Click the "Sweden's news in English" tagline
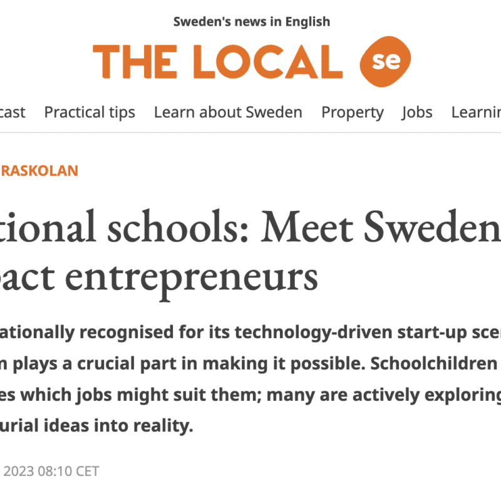Viewport: 501px width, 501px height. pyautogui.click(x=251, y=22)
